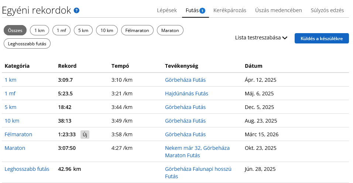Select the Összes filter chip

point(15,30)
